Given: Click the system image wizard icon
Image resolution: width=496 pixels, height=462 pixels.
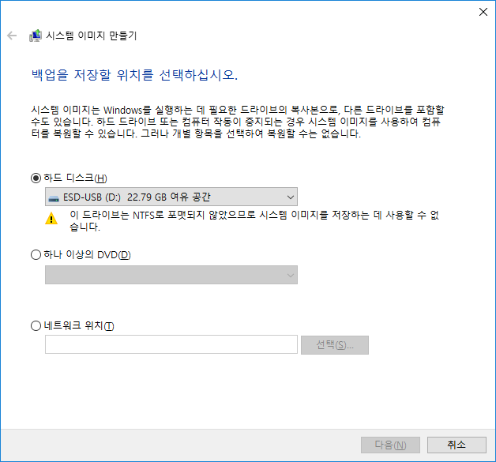Looking at the screenshot, I should coord(36,36).
